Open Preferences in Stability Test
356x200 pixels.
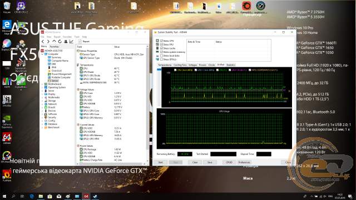click(x=244, y=162)
